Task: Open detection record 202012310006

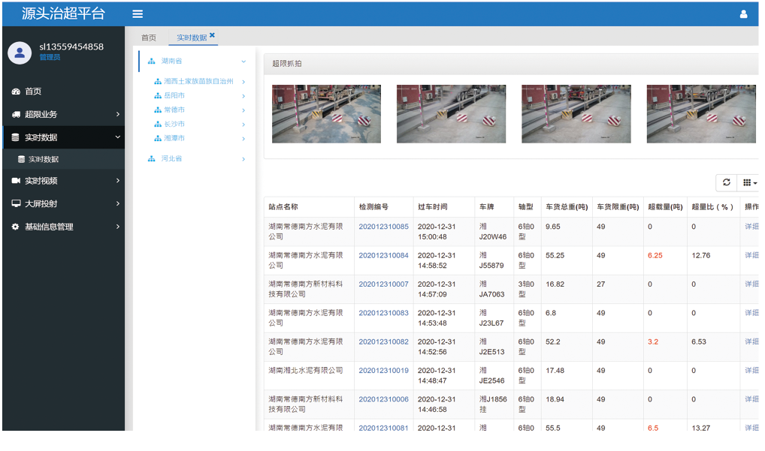Action: click(383, 399)
